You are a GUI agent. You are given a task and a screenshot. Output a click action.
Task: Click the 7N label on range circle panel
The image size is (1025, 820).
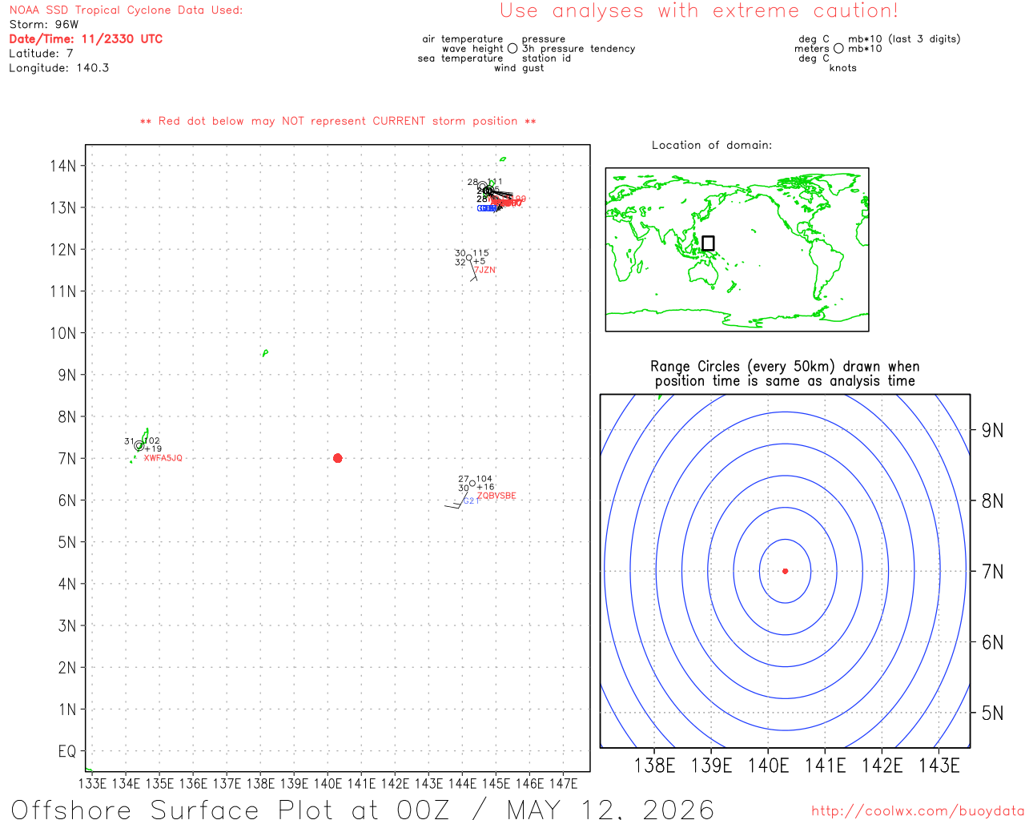coord(992,572)
